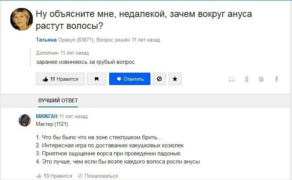Share to Facebook icon
This screenshot has width=292, height=180.
tap(276, 79)
